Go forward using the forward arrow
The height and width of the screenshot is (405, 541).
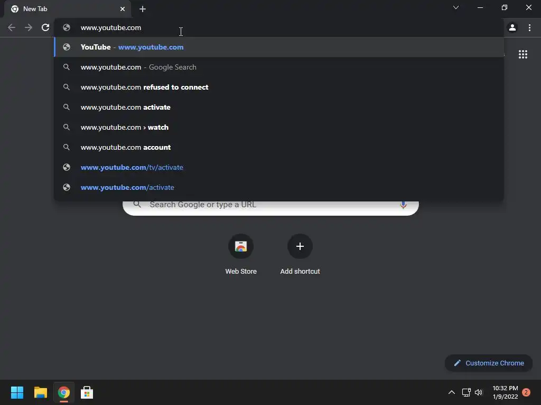click(x=29, y=27)
